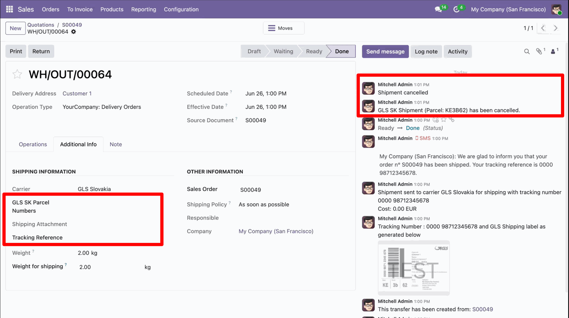This screenshot has height=318, width=569.
Task: Click avatar beside the SMS message
Action: coord(368,142)
